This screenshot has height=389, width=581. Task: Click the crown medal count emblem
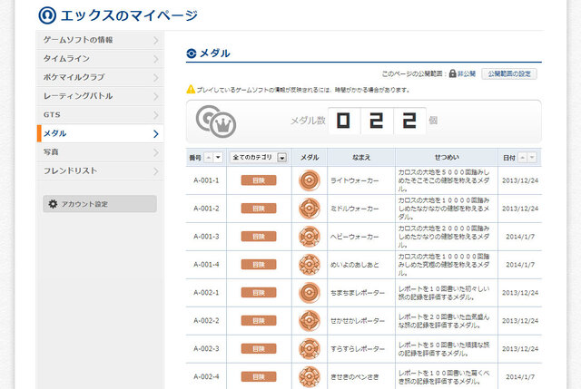tap(216, 122)
